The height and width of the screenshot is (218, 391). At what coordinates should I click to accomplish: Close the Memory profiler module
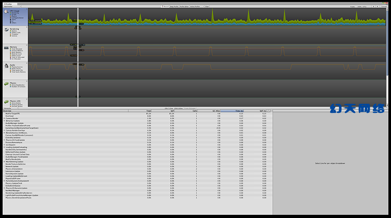point(27,45)
